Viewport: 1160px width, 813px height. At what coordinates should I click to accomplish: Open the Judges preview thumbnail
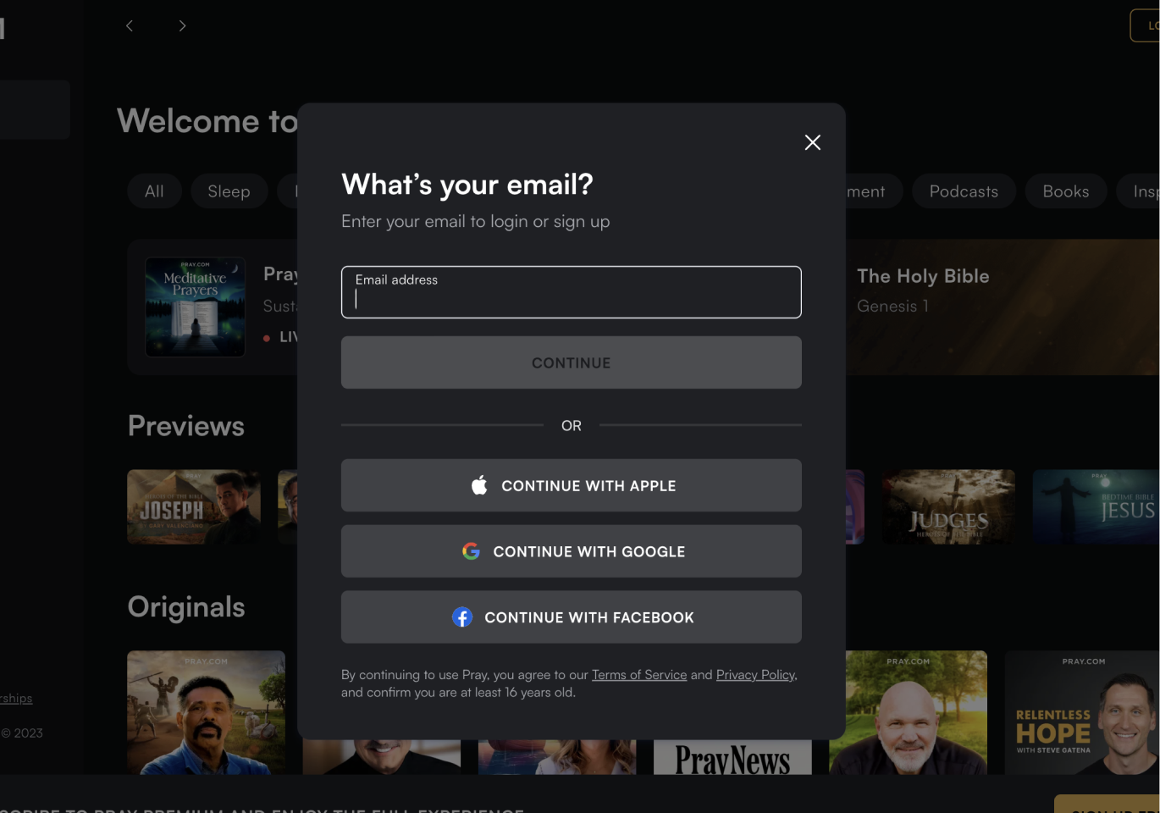[947, 506]
